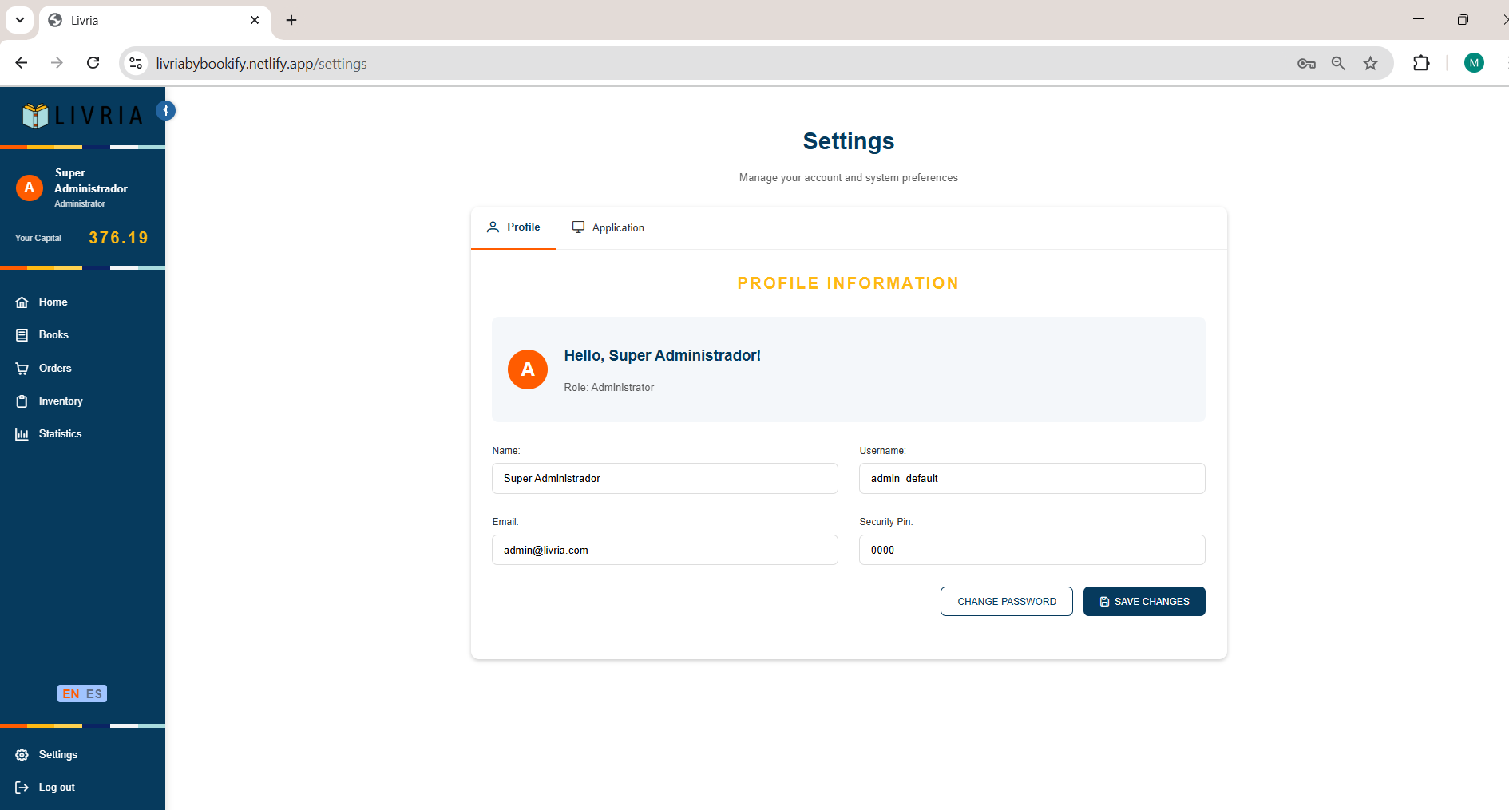
Task: Collapse the sidebar with the round arrow button
Action: [x=165, y=111]
